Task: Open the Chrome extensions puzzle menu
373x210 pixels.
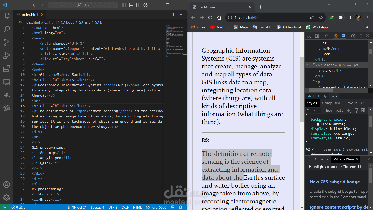Action: tap(340, 18)
